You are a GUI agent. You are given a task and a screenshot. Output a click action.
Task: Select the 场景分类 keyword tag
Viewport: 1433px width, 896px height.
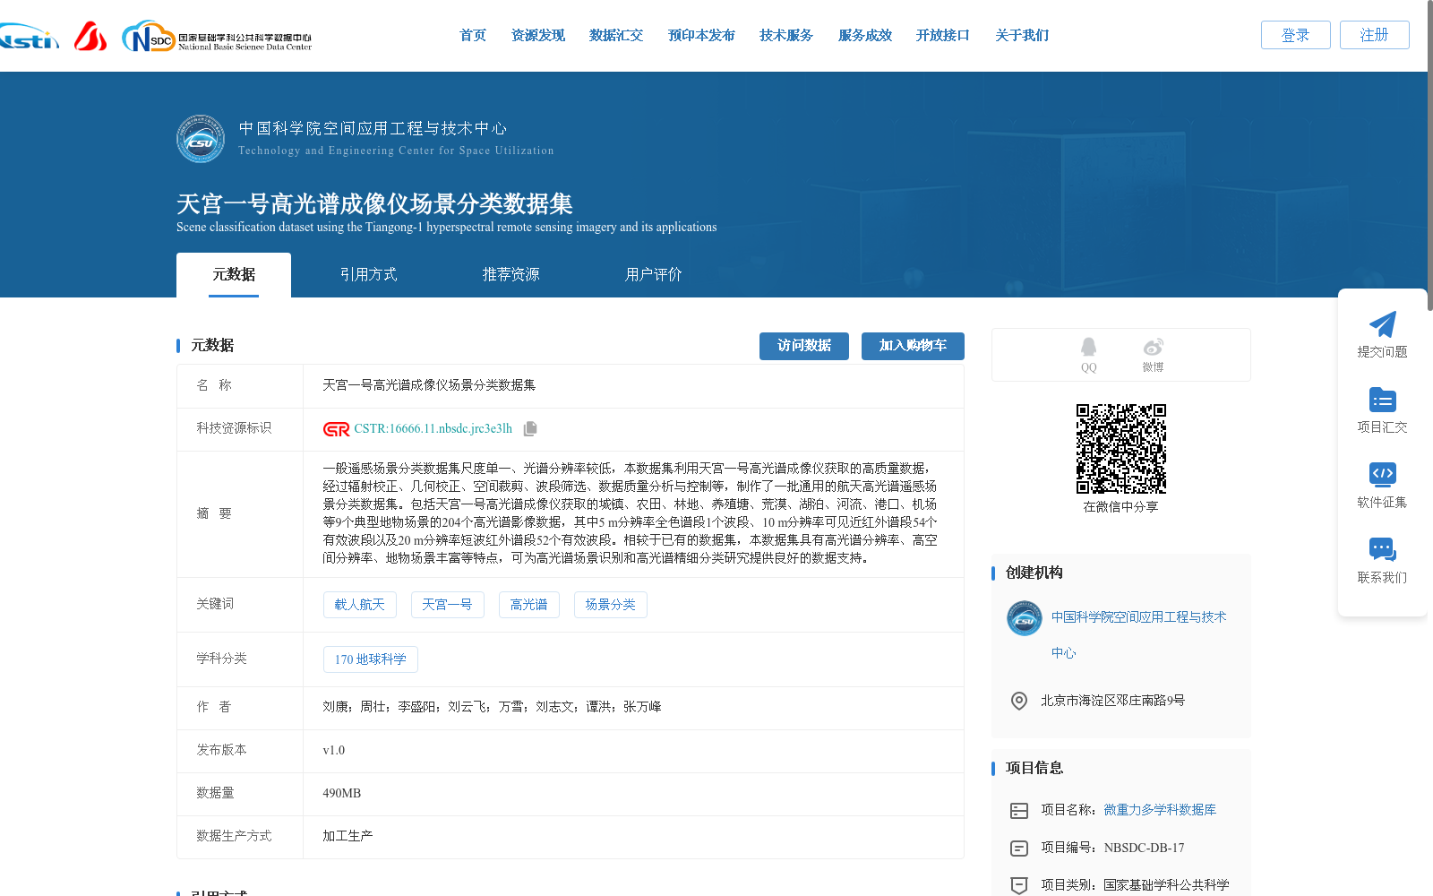(611, 605)
